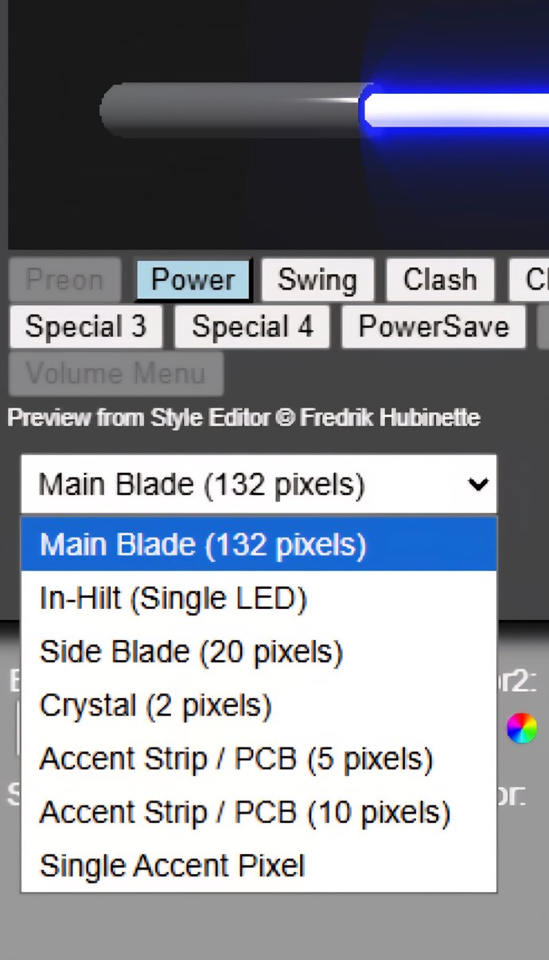549x960 pixels.
Task: Toggle the Power button
Action: [x=193, y=280]
